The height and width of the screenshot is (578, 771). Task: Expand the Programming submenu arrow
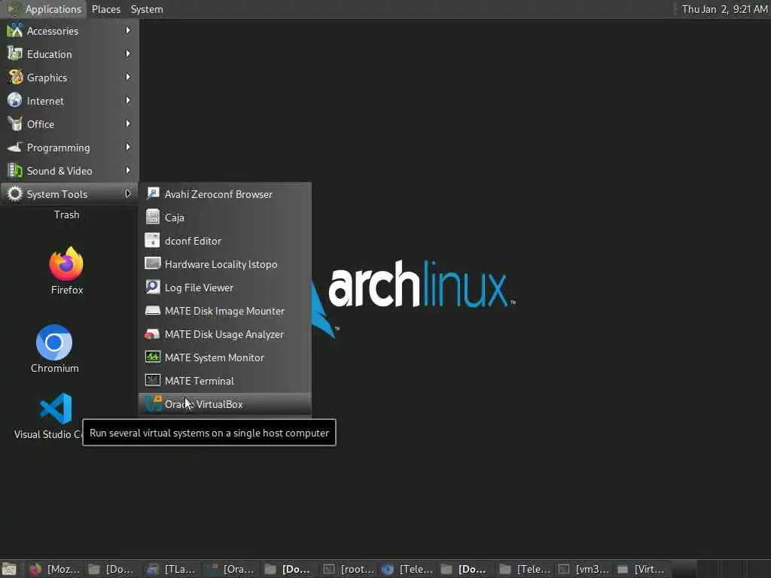pyautogui.click(x=128, y=147)
